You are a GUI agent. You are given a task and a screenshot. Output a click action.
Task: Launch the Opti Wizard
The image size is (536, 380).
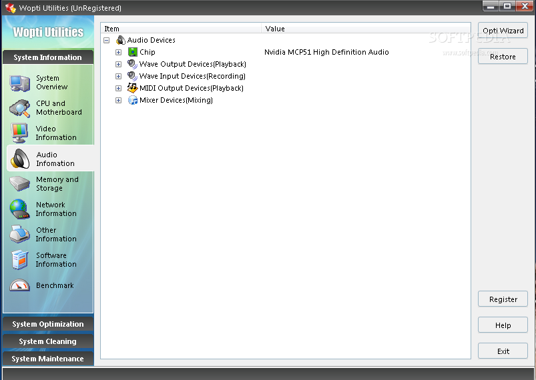(x=503, y=31)
